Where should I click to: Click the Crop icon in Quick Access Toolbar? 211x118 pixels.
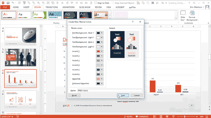click(153, 3)
